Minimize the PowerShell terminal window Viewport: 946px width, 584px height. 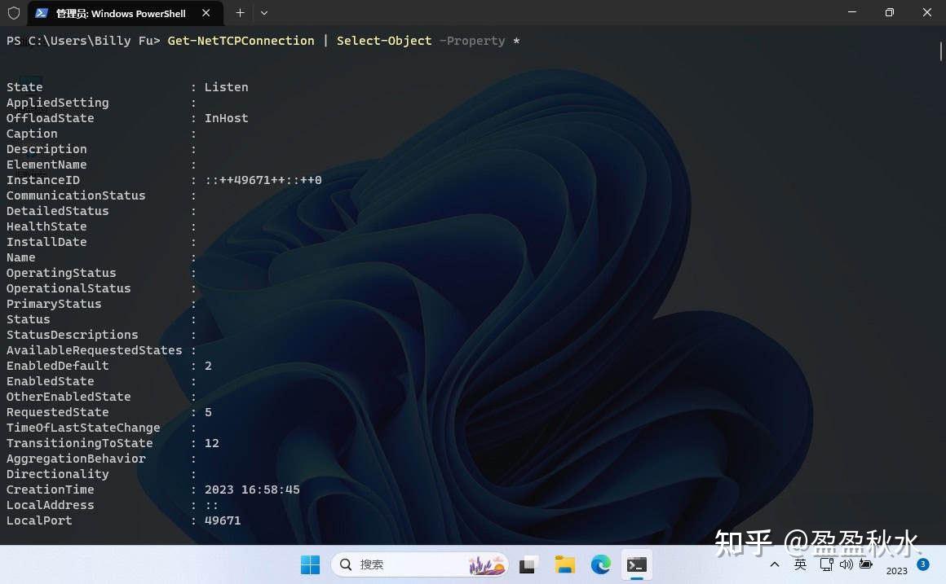pos(852,13)
